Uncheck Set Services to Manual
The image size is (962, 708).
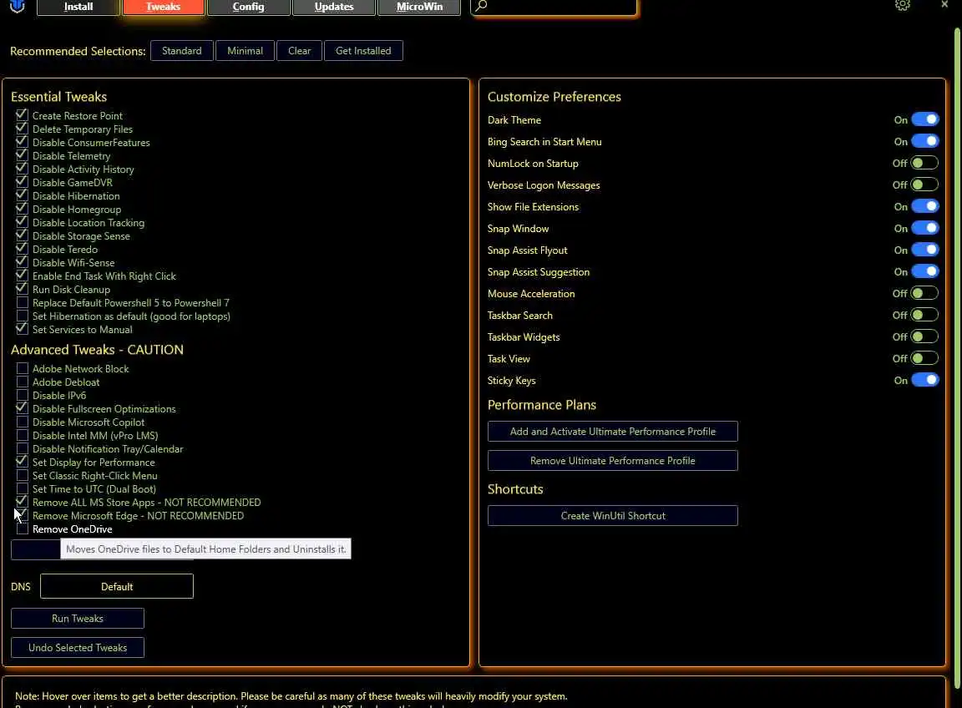[22, 330]
